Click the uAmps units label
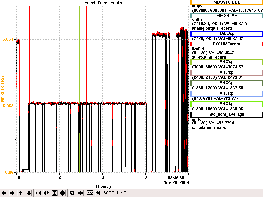This screenshot has height=197, width=263. 198,48
